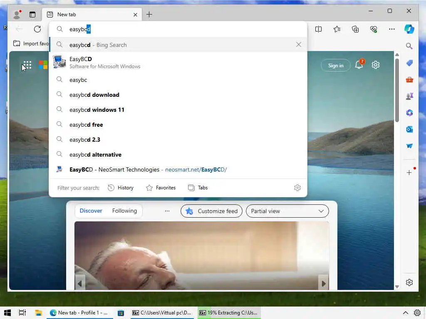Open the sidebar Shopping tag icon
The height and width of the screenshot is (319, 426).
coord(409,63)
